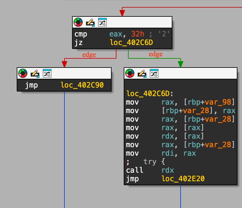The height and width of the screenshot is (208, 242).
Task: Jump to loc_402E20 from the jmp instruction
Action: (x=183, y=179)
